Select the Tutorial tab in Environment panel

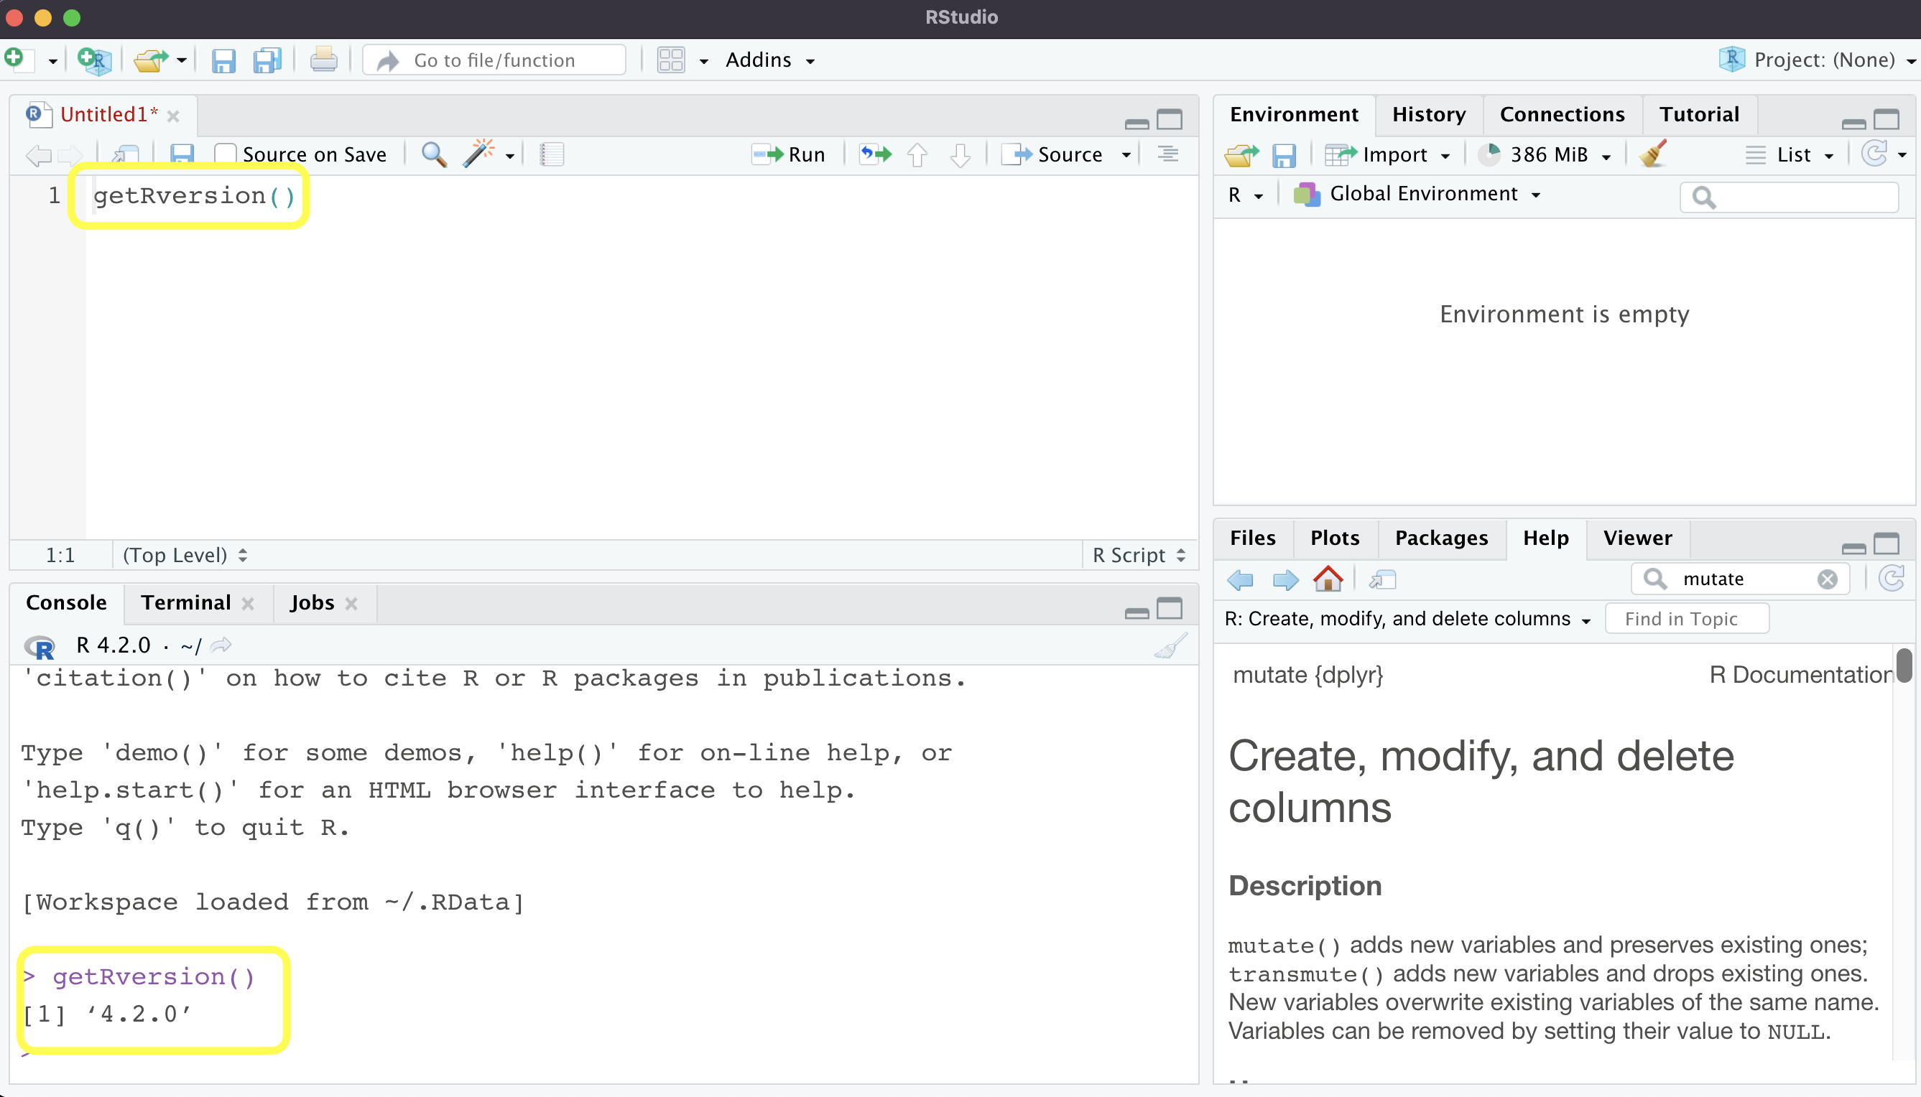1700,113
